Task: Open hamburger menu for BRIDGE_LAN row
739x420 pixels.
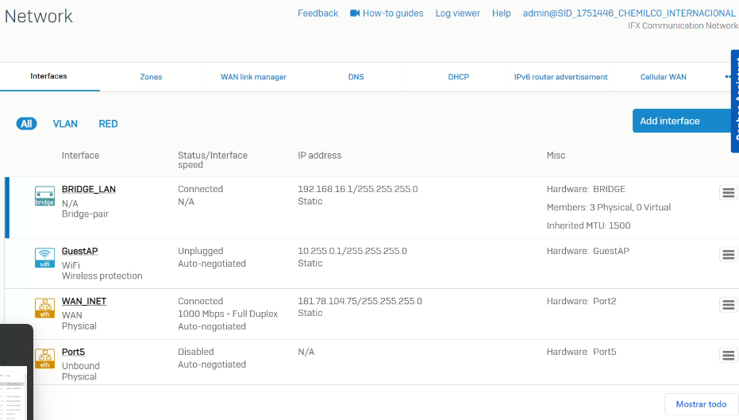Action: tap(728, 193)
